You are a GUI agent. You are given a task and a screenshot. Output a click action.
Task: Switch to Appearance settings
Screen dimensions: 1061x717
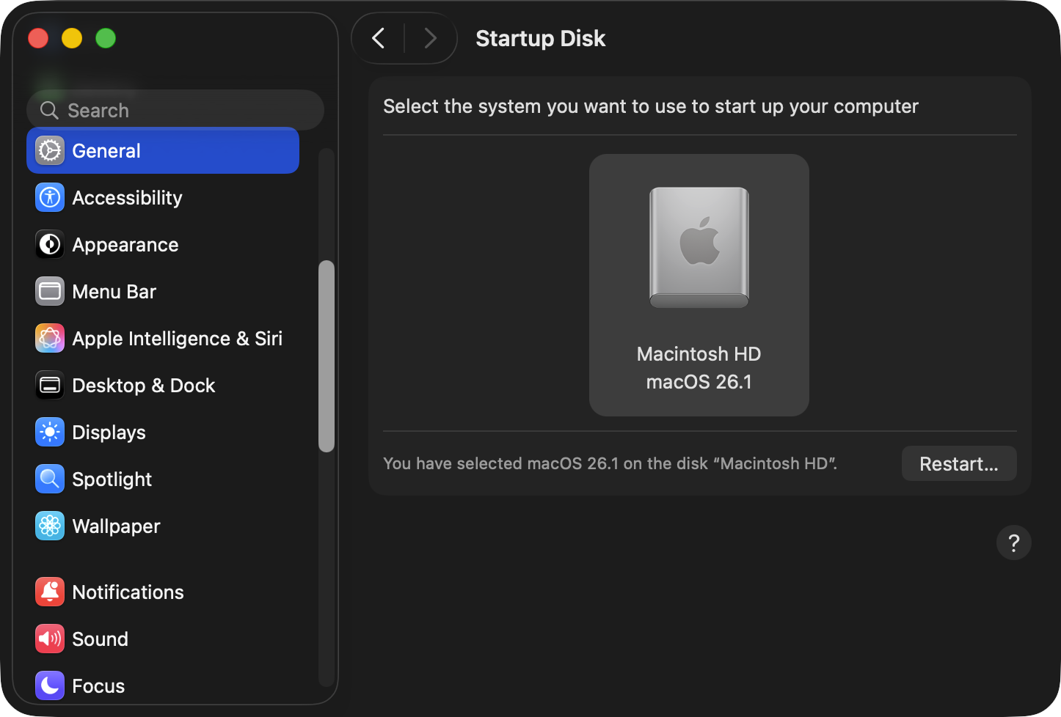coord(163,244)
